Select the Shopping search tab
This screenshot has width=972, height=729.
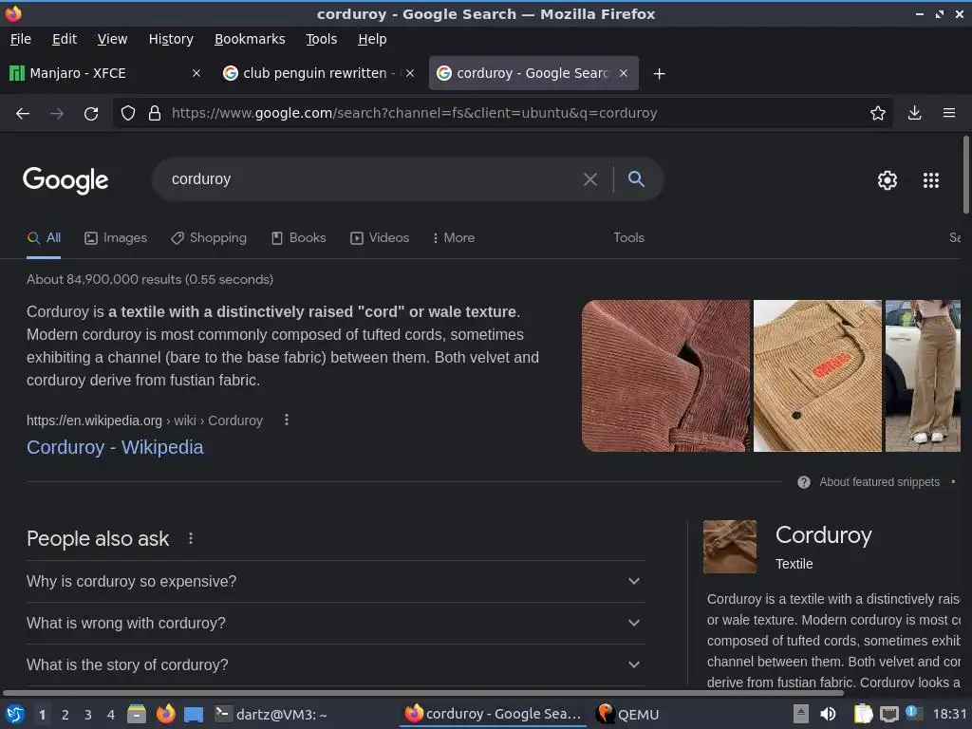(209, 238)
